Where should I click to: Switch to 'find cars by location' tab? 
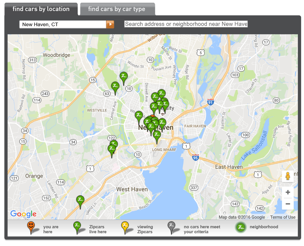[x=41, y=9]
